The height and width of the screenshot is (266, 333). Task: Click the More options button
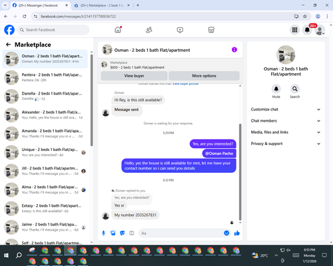pos(204,76)
